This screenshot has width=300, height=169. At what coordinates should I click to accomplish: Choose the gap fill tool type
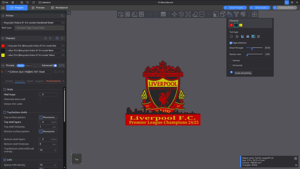click(x=258, y=36)
